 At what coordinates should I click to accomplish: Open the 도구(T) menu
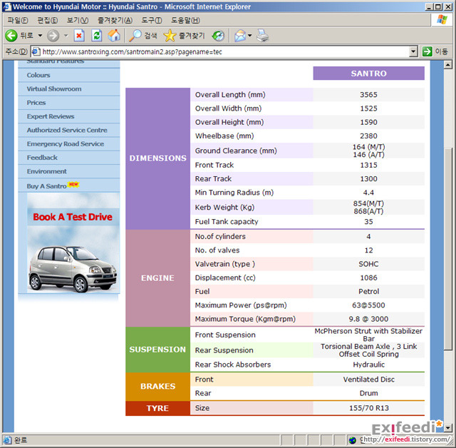(x=152, y=20)
